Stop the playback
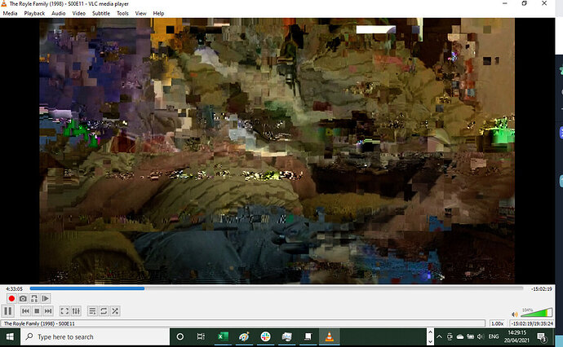The height and width of the screenshot is (347, 563). pyautogui.click(x=37, y=311)
